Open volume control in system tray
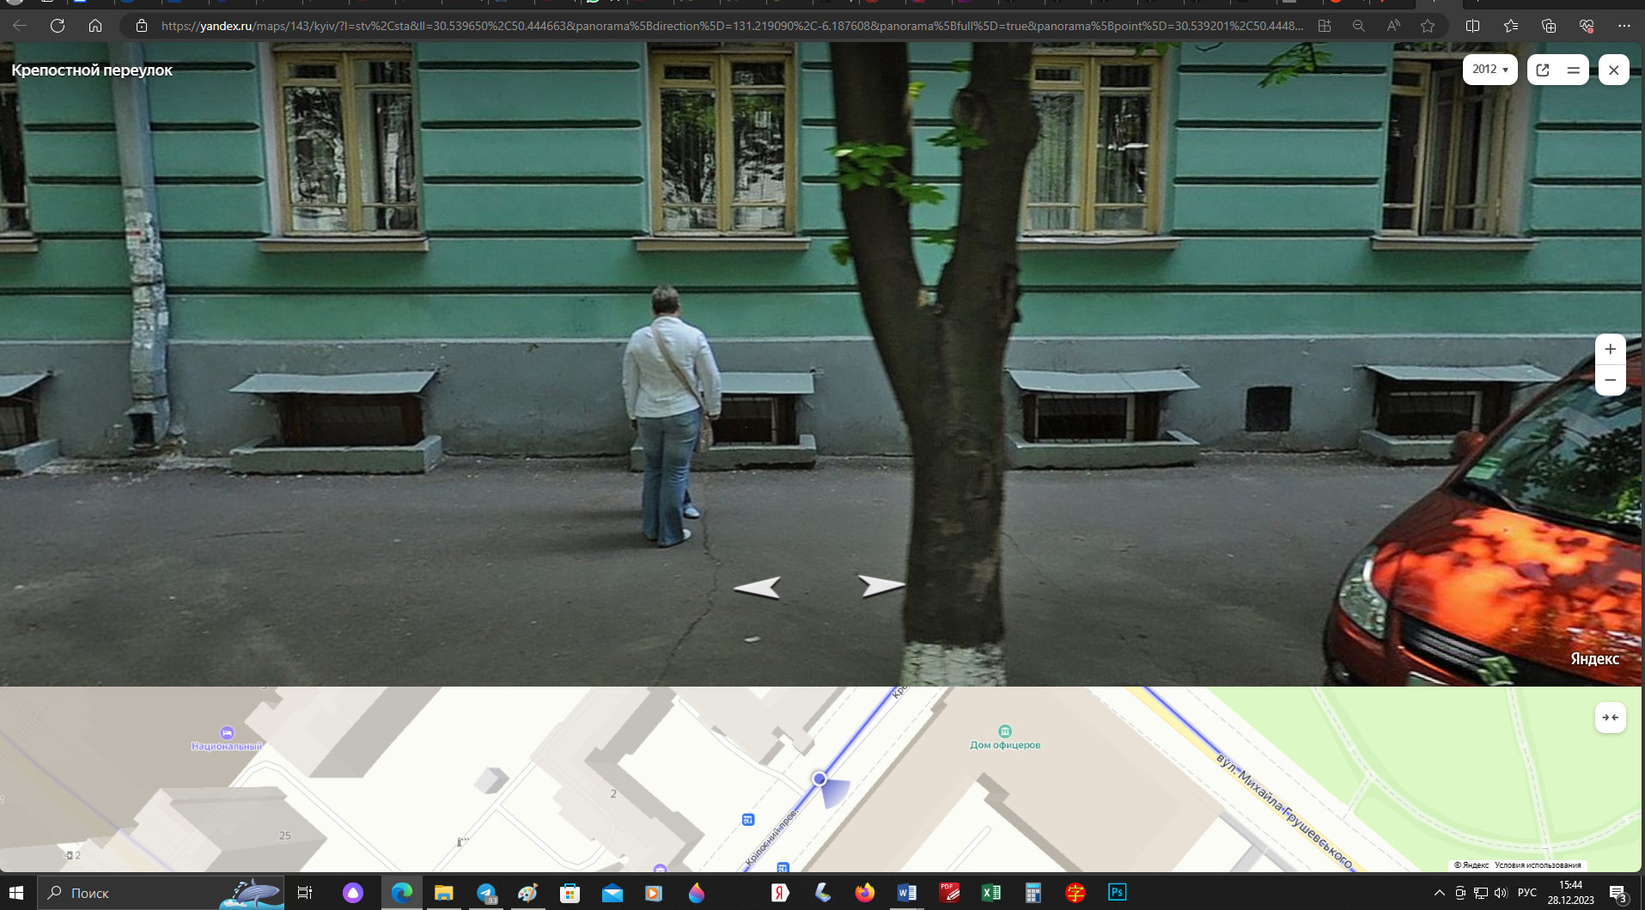Image resolution: width=1645 pixels, height=910 pixels. pyautogui.click(x=1501, y=893)
